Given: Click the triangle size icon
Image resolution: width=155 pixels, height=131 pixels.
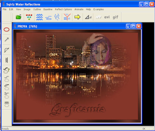Looking at the screenshot, I should coord(88,17).
